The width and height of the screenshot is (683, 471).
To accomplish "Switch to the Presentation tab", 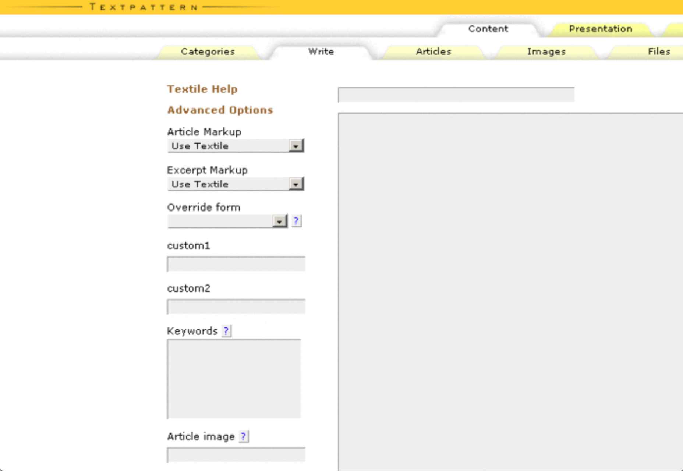I will pyautogui.click(x=601, y=29).
